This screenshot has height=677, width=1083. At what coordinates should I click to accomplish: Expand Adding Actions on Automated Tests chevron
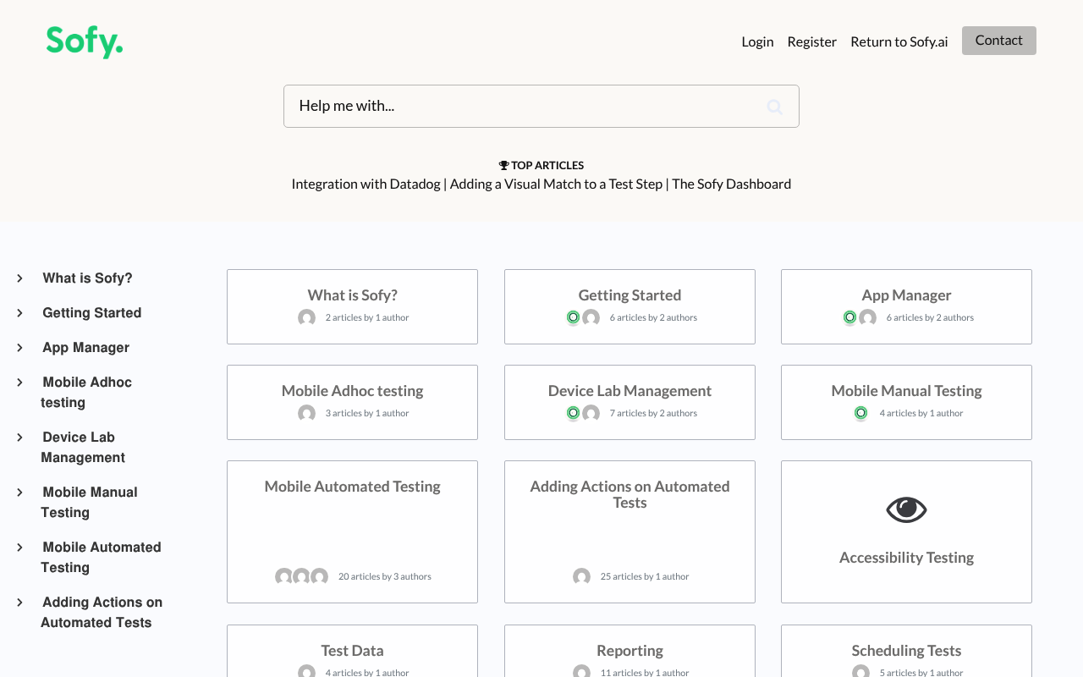19,603
